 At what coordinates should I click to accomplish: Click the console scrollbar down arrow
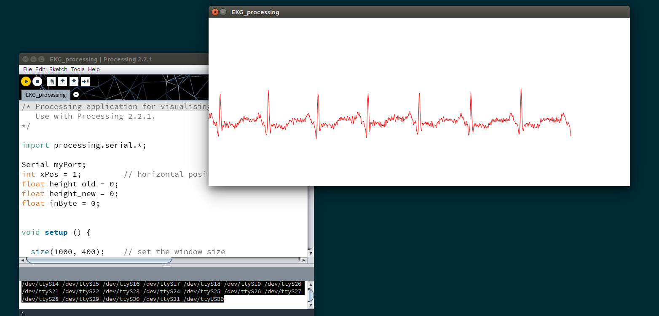[x=311, y=305]
